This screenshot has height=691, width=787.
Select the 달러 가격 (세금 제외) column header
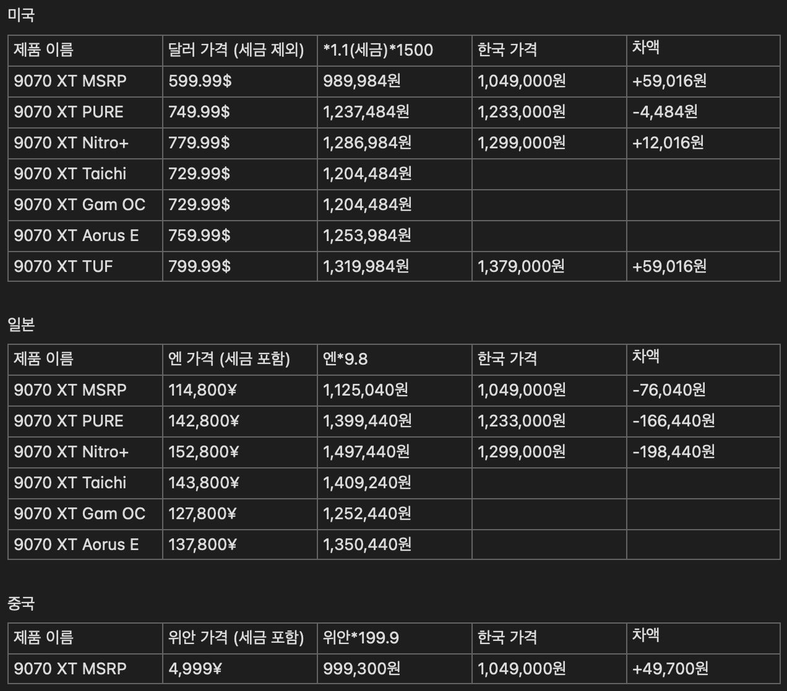(x=236, y=50)
